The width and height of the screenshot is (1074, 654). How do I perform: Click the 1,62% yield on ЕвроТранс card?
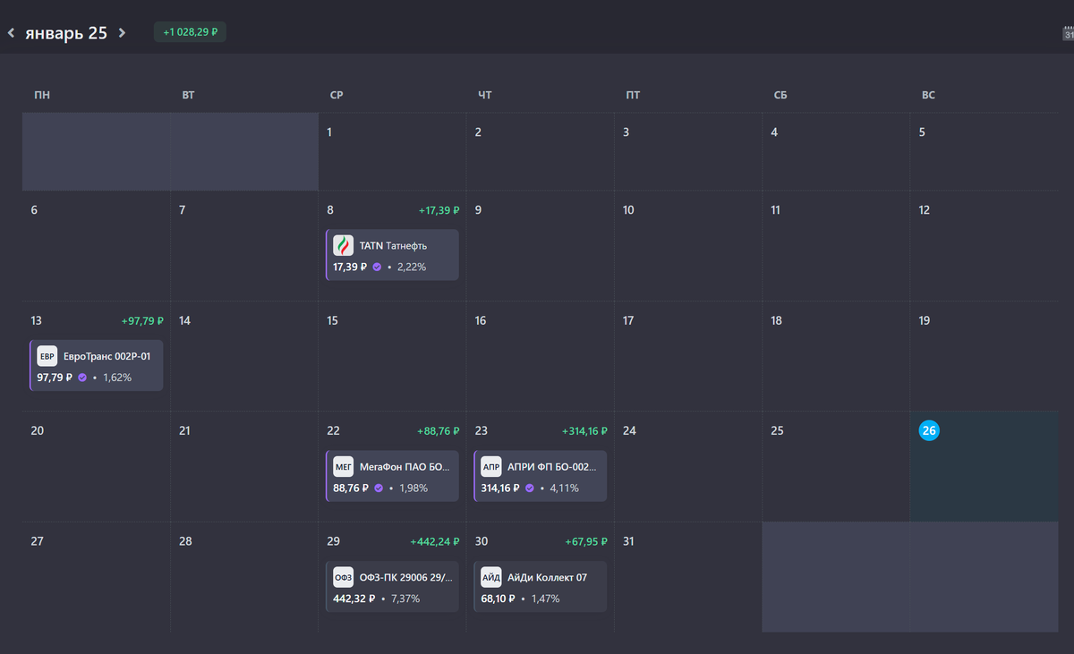(117, 378)
